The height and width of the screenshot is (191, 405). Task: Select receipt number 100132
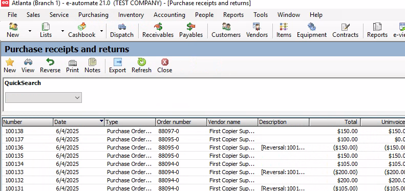[14, 180]
